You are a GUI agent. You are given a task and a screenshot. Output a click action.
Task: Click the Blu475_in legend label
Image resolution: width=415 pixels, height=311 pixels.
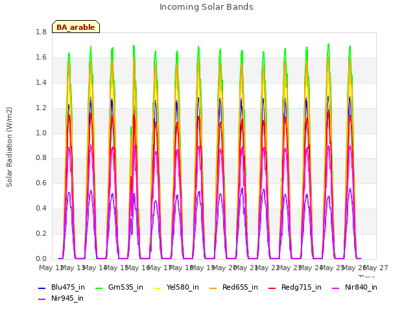tap(68, 287)
